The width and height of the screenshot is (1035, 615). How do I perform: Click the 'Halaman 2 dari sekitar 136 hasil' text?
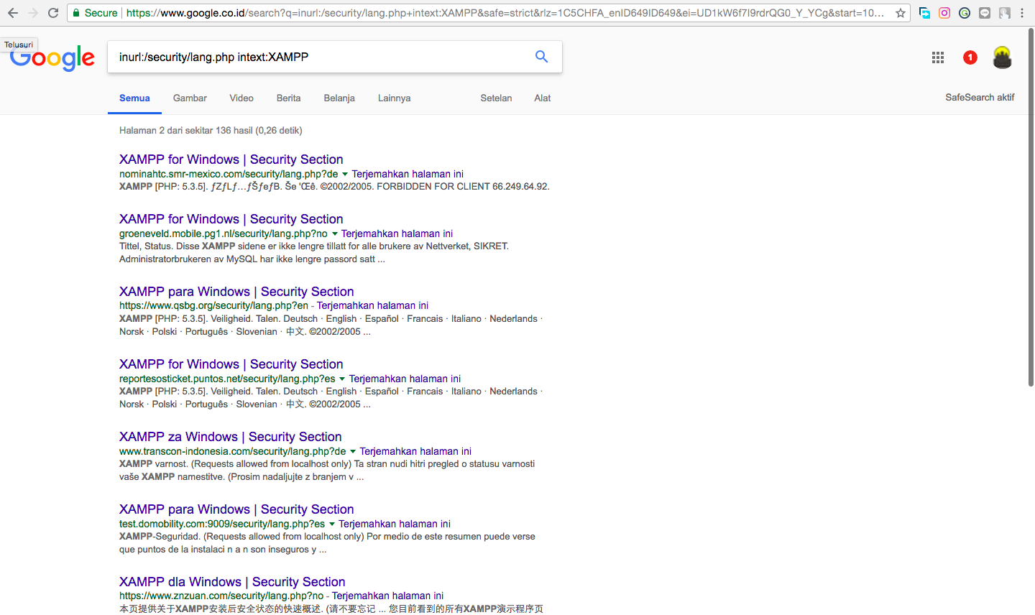pos(211,131)
